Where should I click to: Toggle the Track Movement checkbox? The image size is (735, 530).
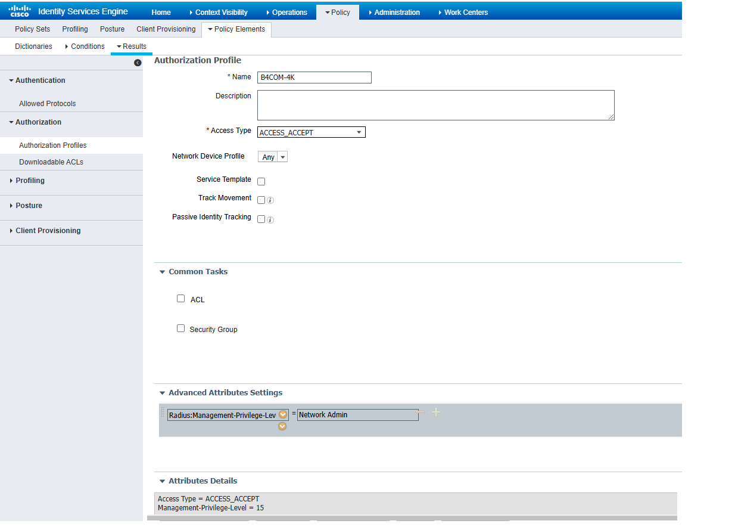tap(261, 200)
